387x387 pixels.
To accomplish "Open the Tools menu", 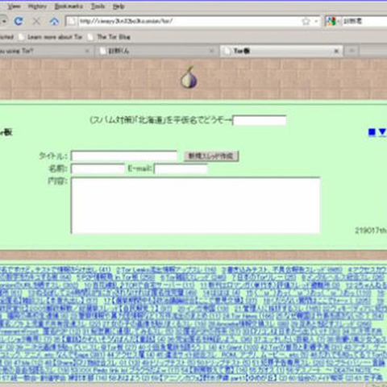I will tap(98, 6).
